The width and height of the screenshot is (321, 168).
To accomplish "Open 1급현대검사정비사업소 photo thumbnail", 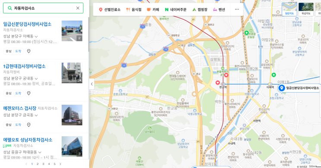I will (72, 73).
